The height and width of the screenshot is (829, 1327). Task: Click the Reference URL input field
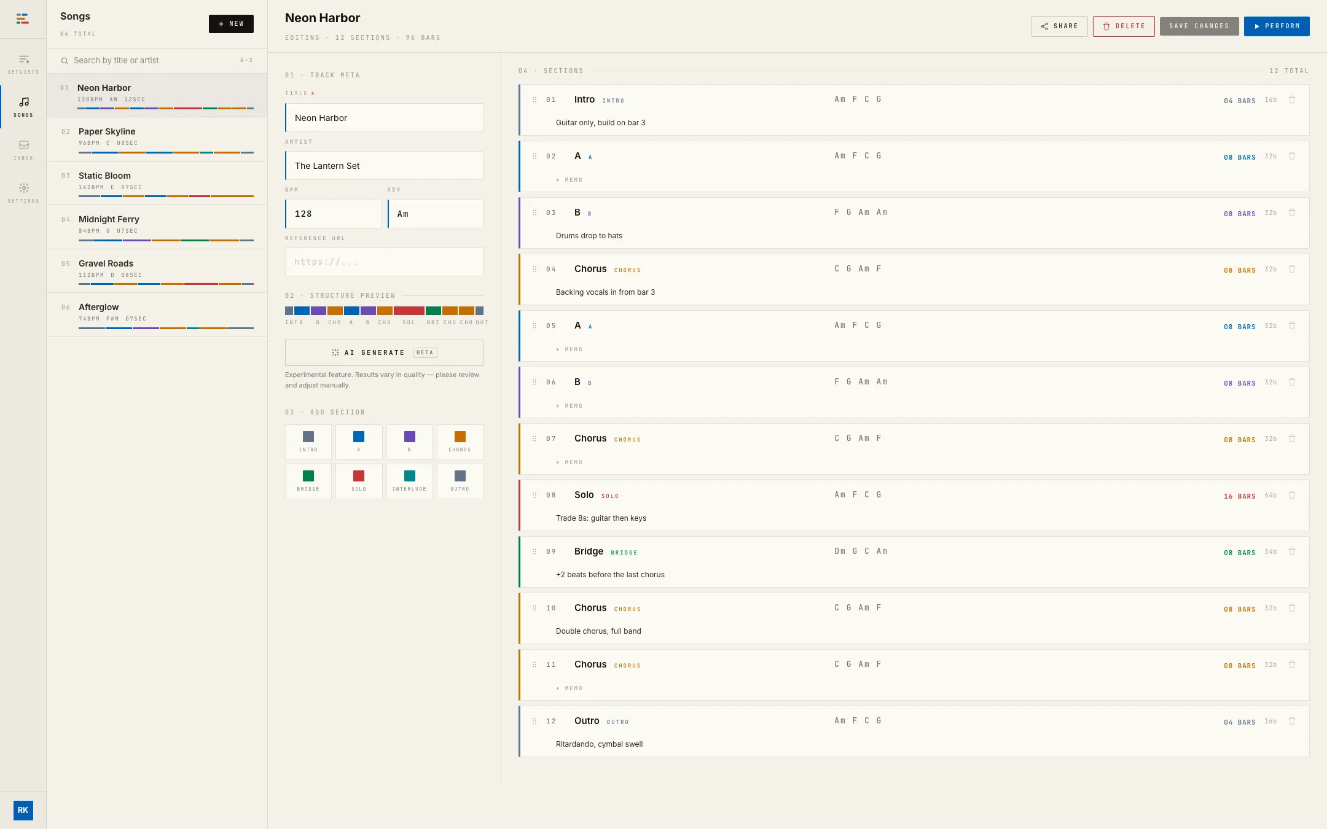click(384, 262)
